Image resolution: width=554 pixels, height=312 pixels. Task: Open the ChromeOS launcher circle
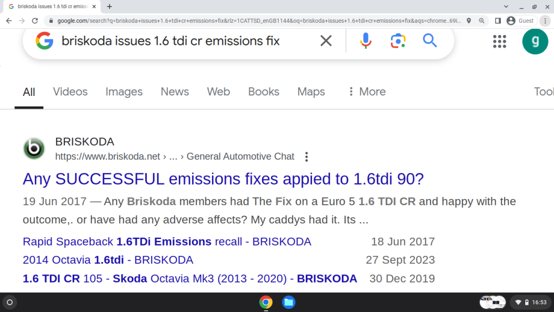point(10,302)
